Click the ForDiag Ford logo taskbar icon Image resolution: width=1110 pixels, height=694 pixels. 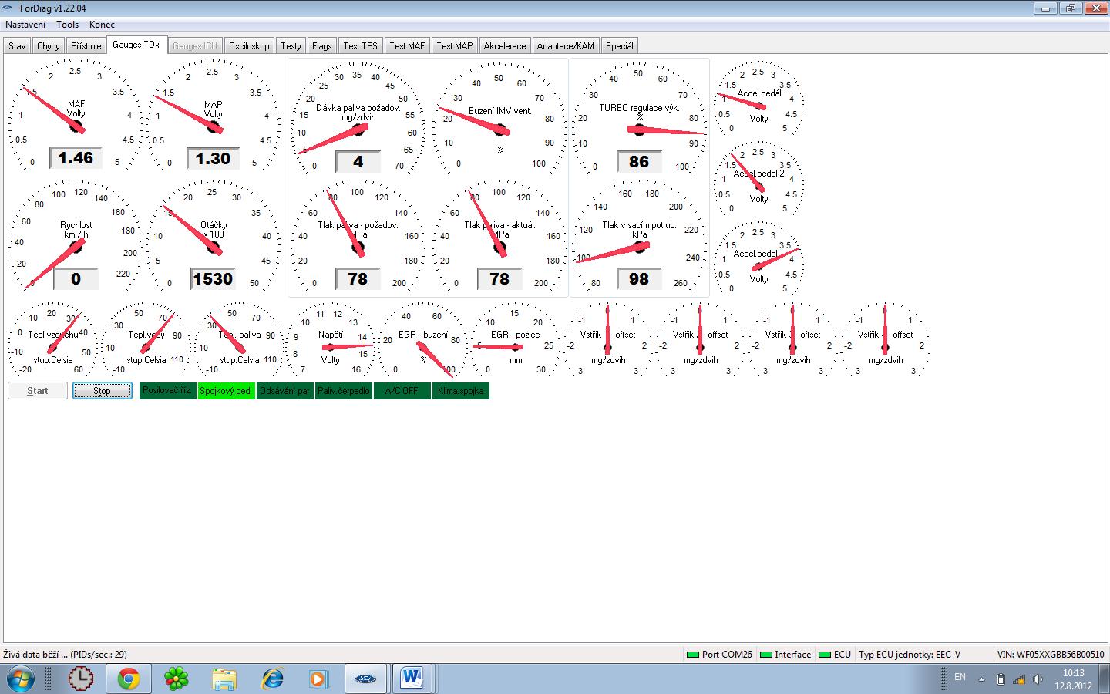coord(365,679)
